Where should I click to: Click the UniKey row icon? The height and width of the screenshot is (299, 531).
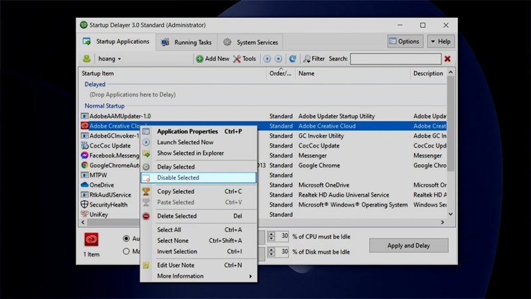(84, 214)
